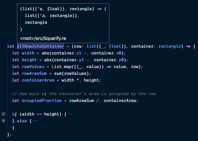Click the 'else' keyword
The height and width of the screenshot is (141, 198).
(x=22, y=121)
